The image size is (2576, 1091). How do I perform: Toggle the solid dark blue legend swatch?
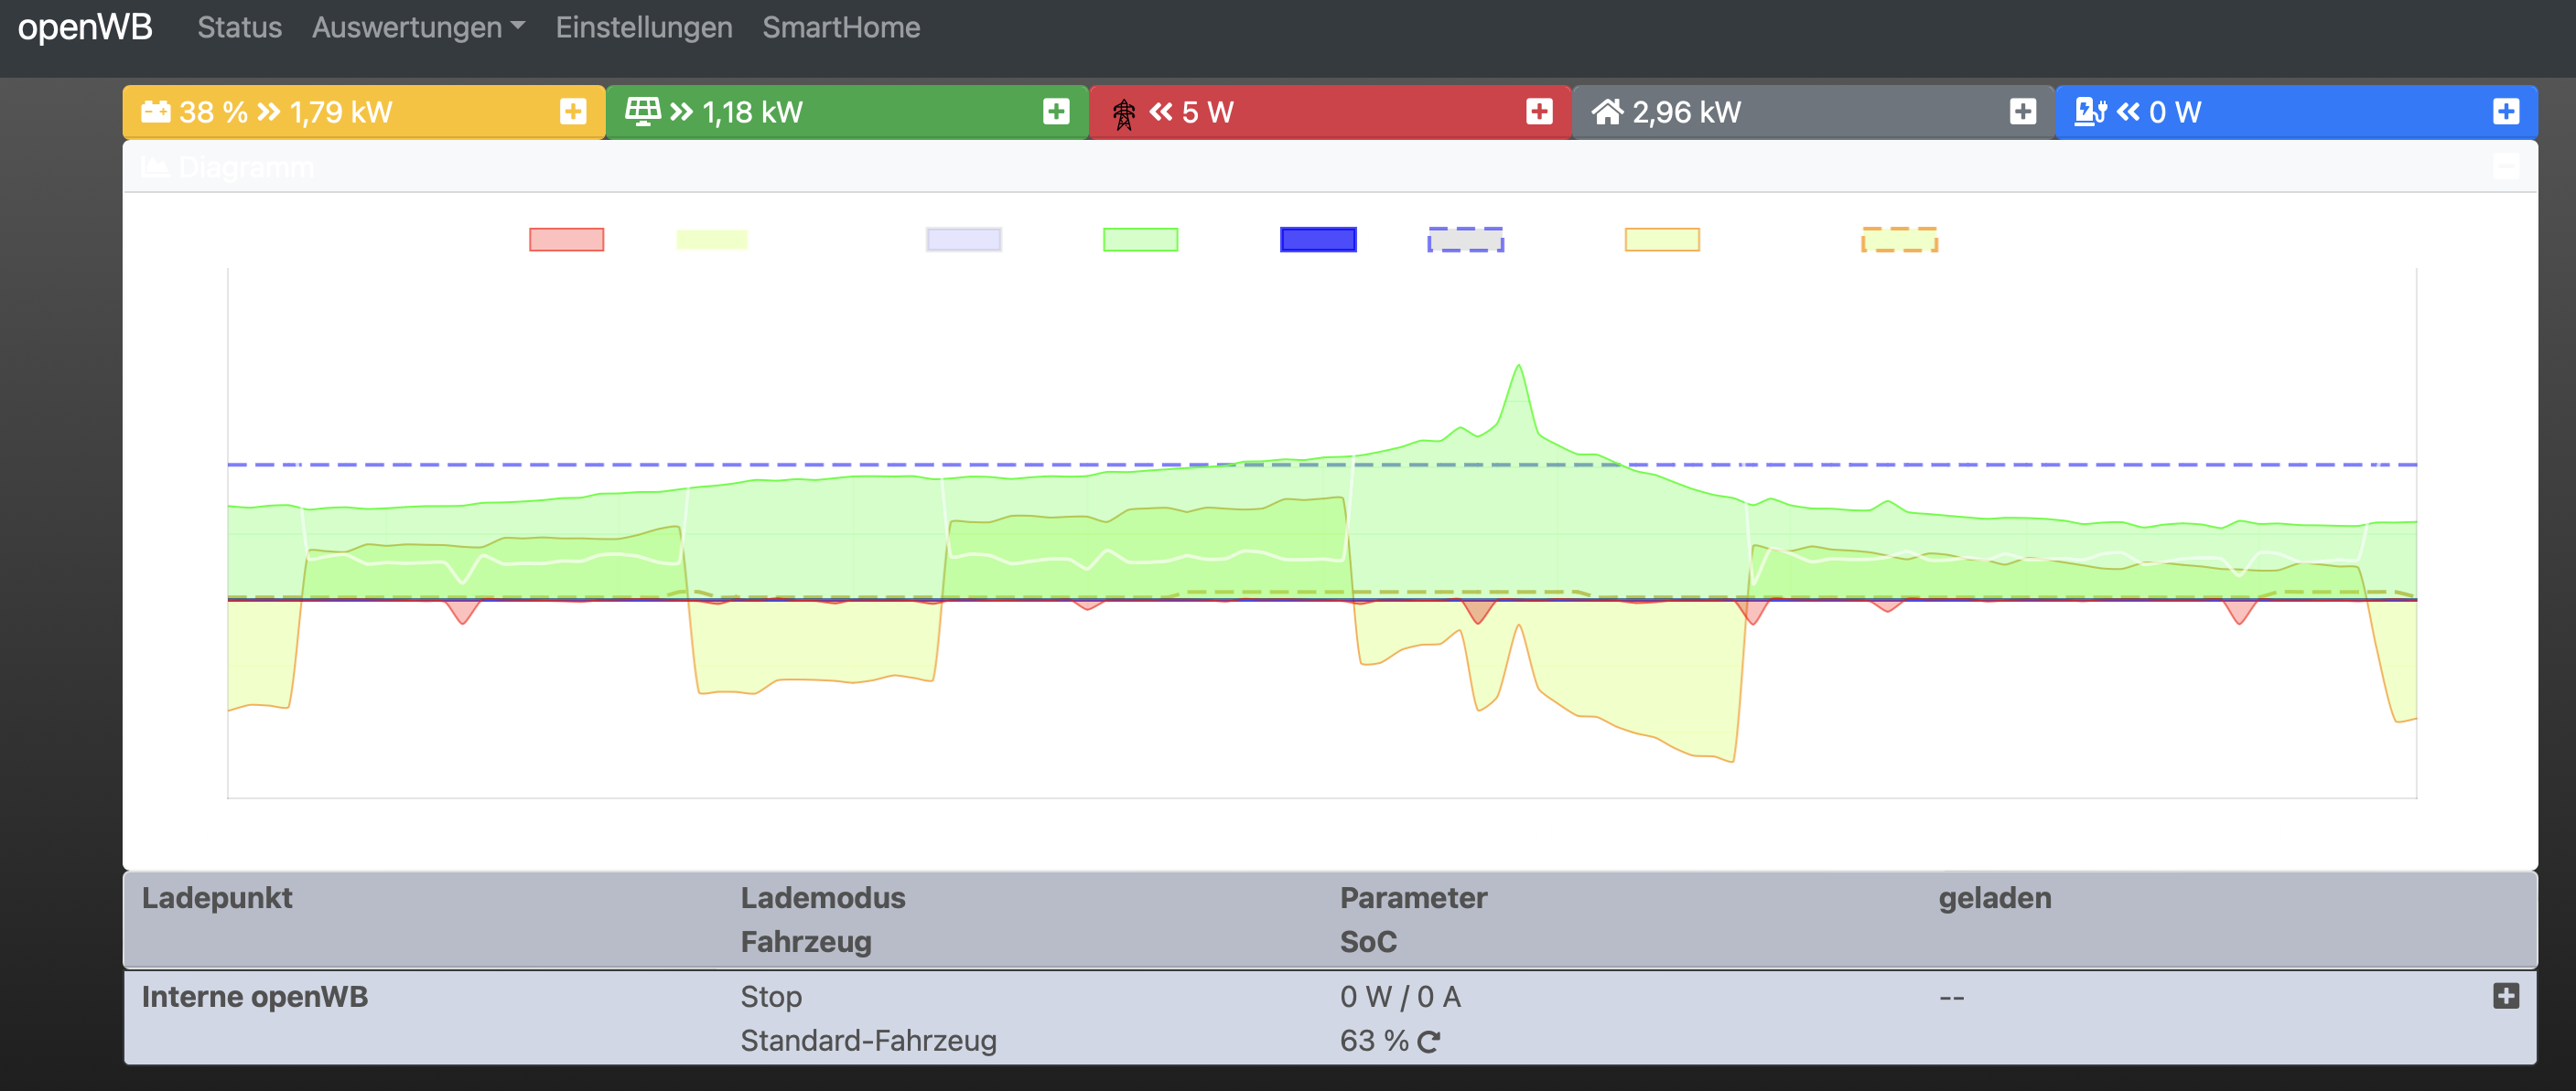click(1317, 240)
